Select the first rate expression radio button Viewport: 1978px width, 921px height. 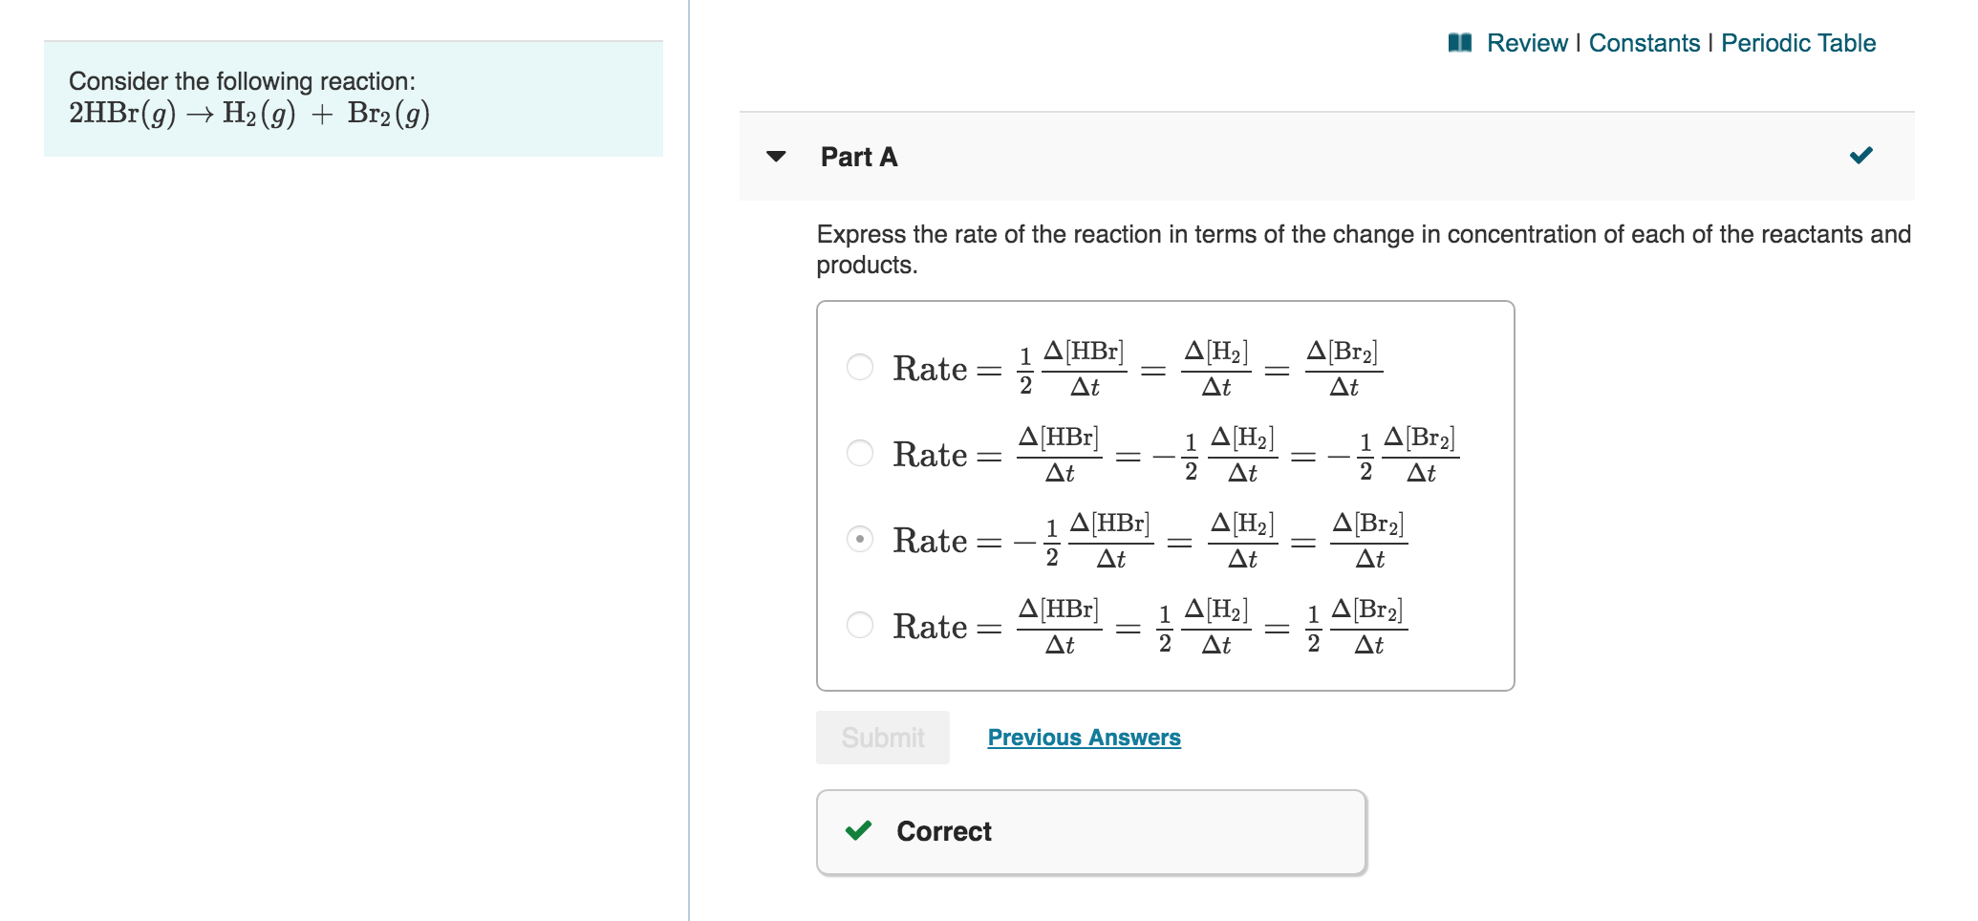point(858,368)
